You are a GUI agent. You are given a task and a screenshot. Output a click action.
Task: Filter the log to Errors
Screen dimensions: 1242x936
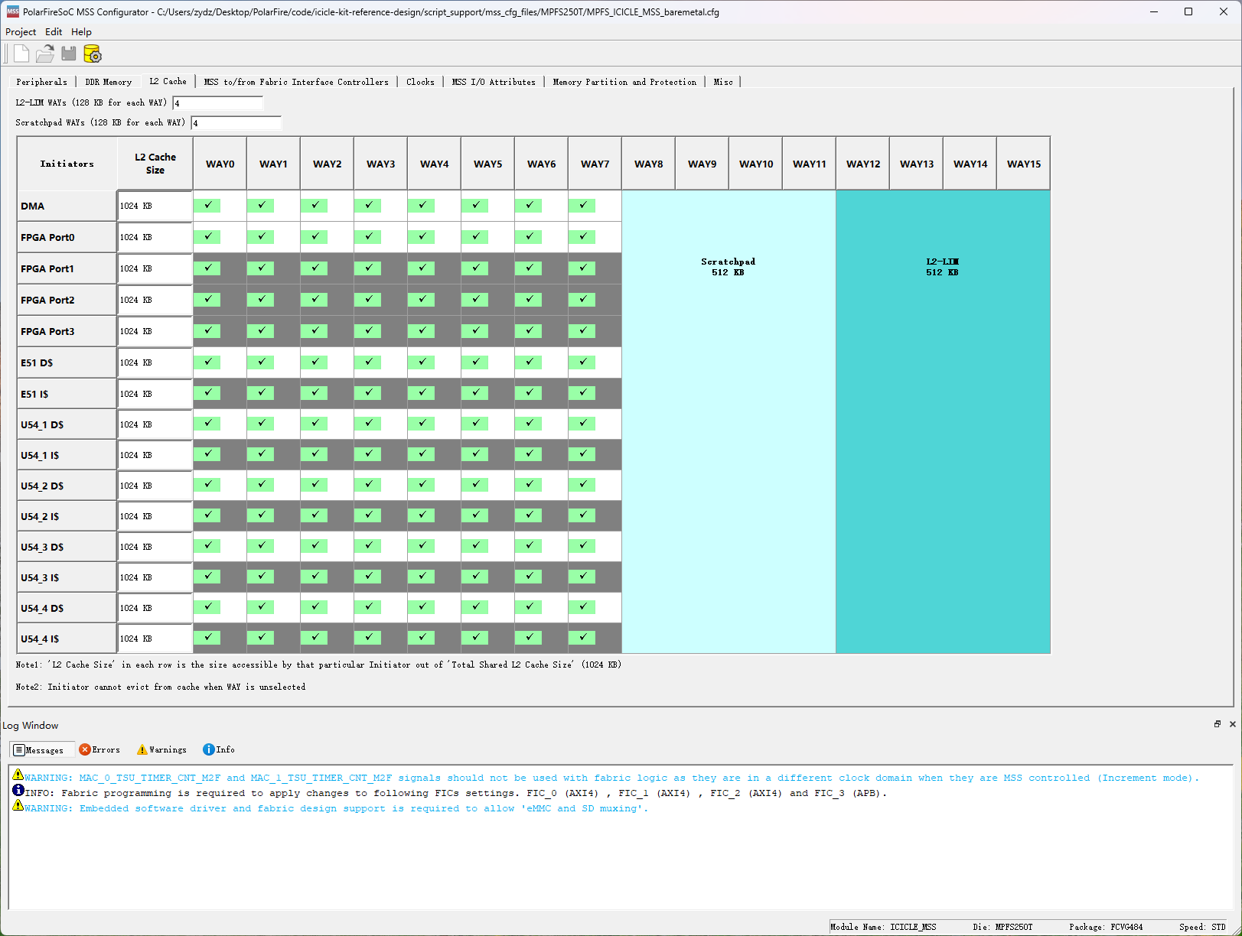tap(99, 750)
